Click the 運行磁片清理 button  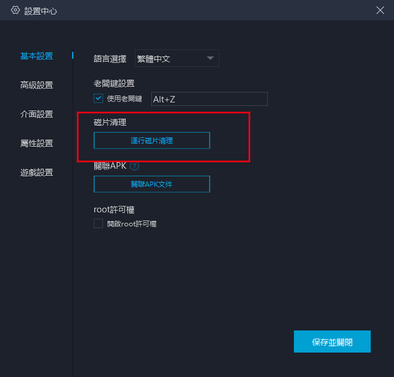click(x=152, y=140)
